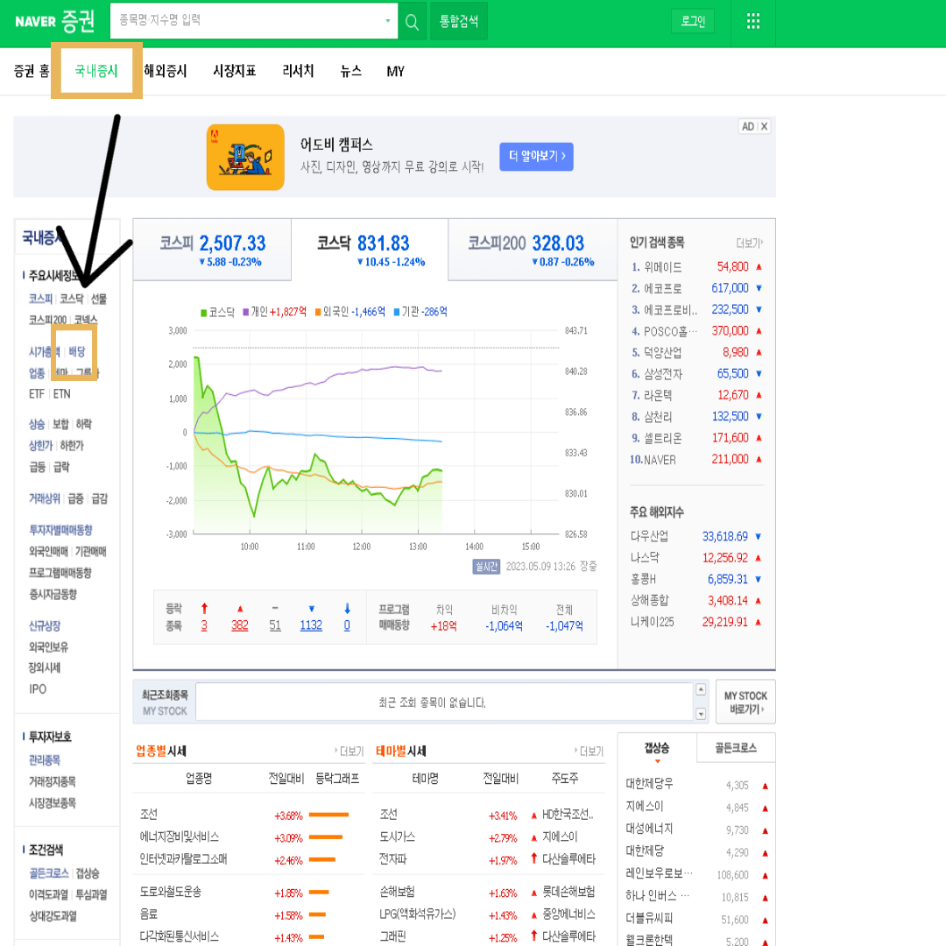Click the 로그인 button

(x=692, y=20)
